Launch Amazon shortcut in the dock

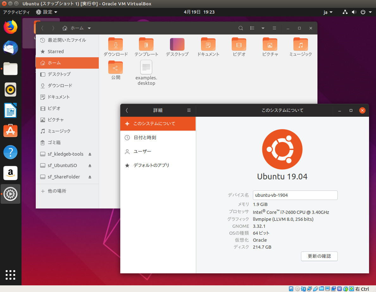pos(10,173)
